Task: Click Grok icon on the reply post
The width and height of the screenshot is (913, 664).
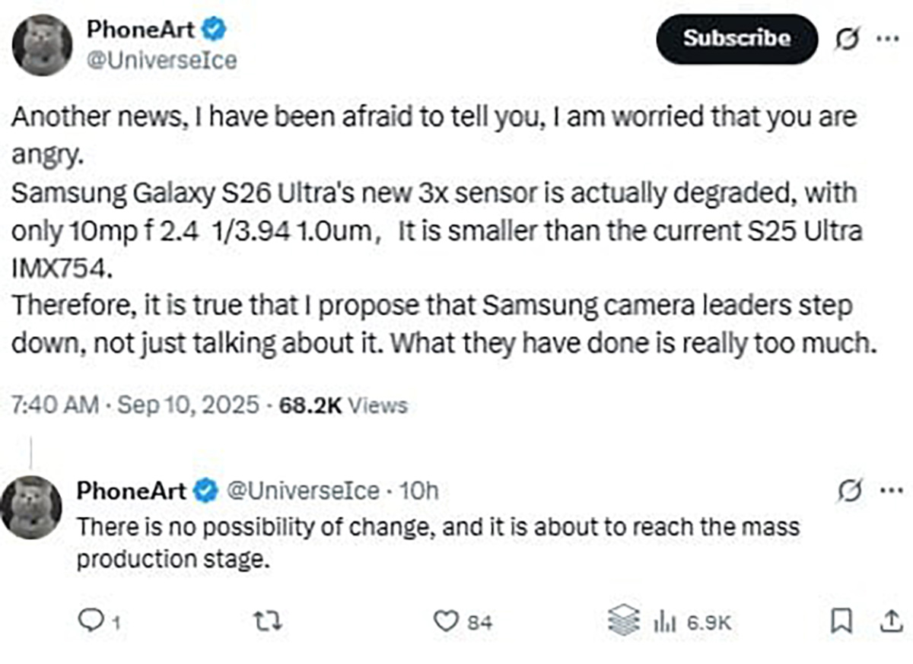Action: point(848,492)
